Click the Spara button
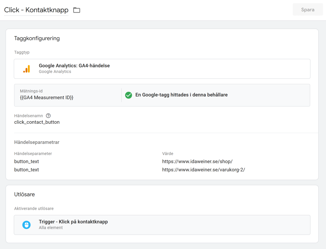Screen dimensions: 326x249 pos(308,10)
